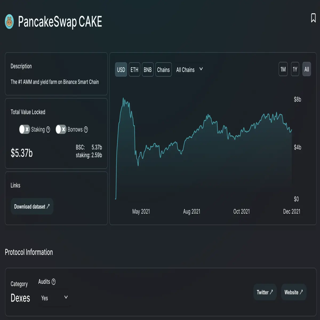320x320 pixels.
Task: Click the Oct 2021 axis label
Action: tap(242, 211)
